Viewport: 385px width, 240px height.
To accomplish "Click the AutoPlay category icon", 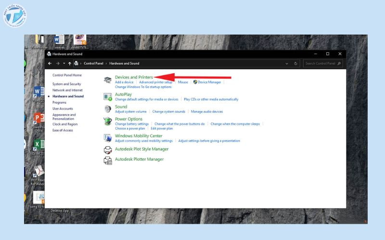I will (108, 97).
